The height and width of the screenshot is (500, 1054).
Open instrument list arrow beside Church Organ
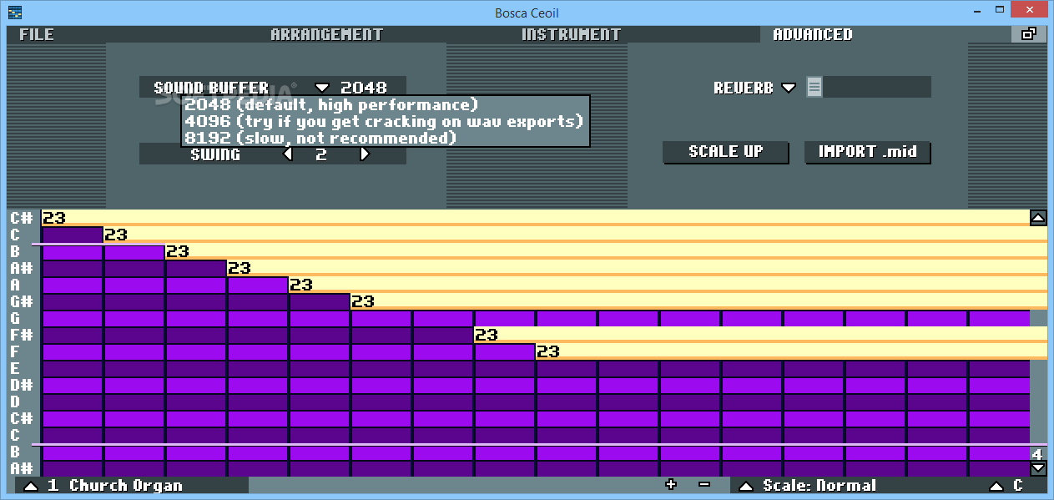(x=30, y=486)
